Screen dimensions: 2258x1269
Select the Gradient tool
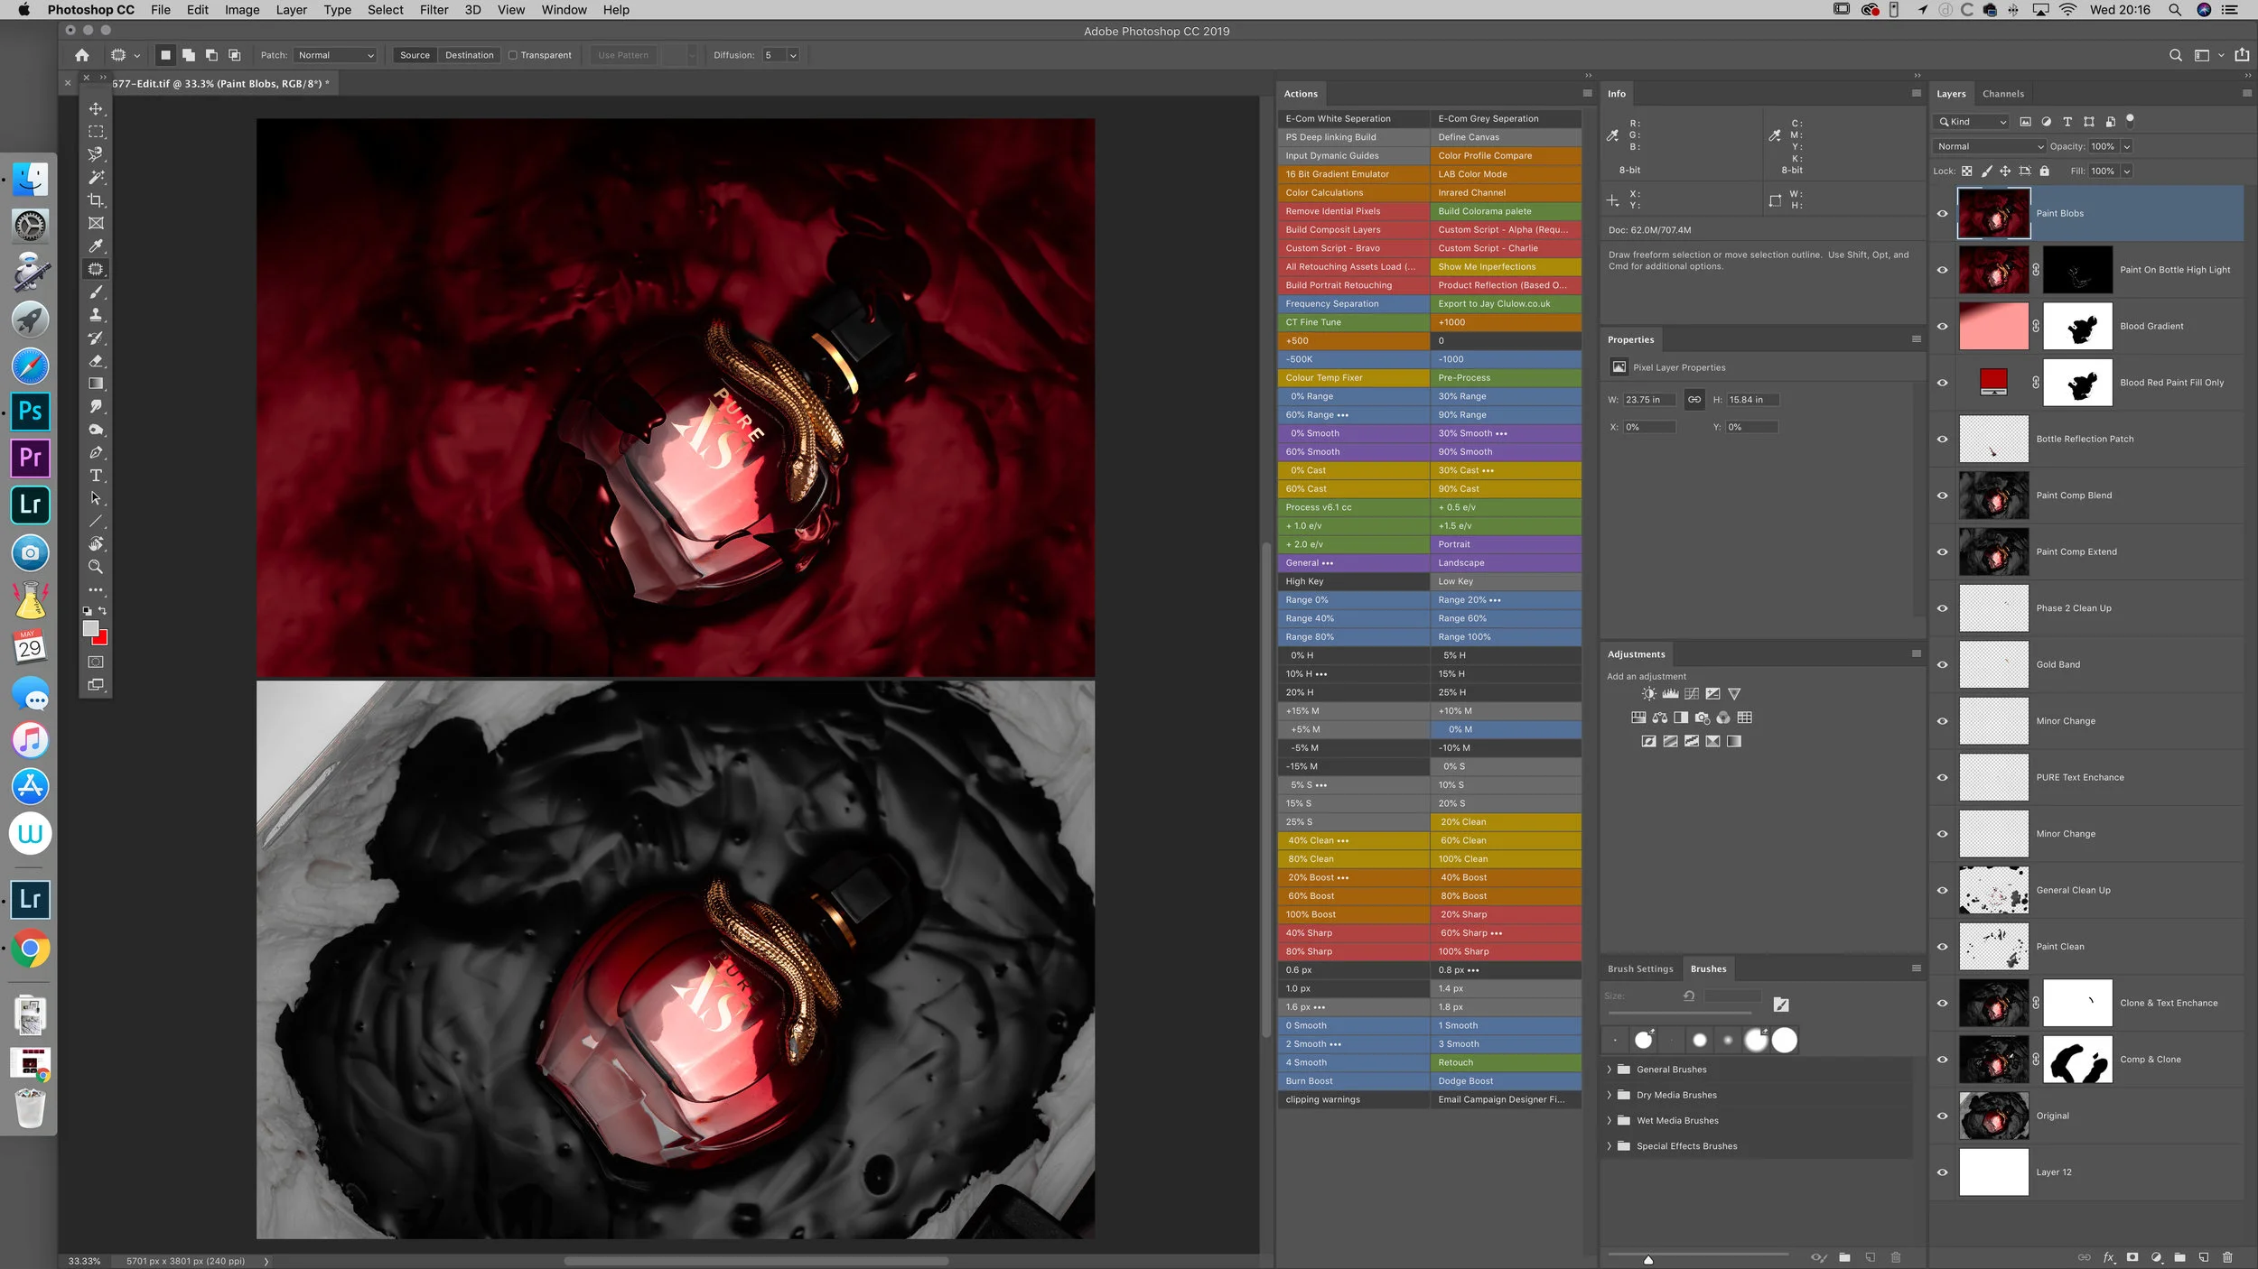[96, 384]
